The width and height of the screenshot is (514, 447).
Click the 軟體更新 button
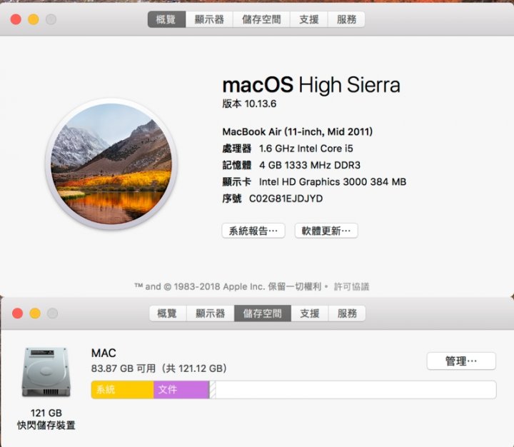326,231
